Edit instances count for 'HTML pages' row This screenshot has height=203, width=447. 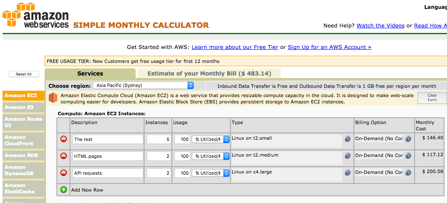click(158, 156)
